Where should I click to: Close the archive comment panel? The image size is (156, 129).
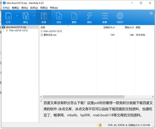pos(41,101)
